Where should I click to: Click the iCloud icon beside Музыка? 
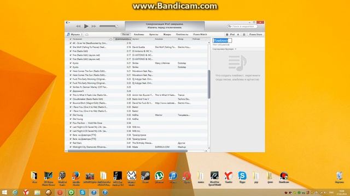(87, 35)
